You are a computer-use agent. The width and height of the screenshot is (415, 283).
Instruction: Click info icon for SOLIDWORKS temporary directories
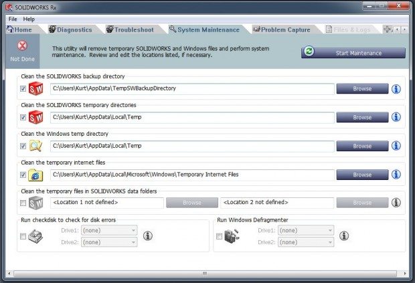tap(396, 117)
